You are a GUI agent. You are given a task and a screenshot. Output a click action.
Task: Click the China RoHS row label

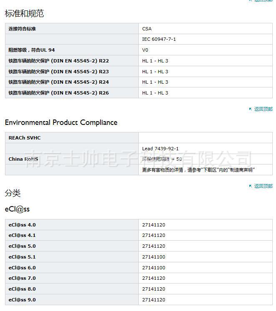point(23,159)
